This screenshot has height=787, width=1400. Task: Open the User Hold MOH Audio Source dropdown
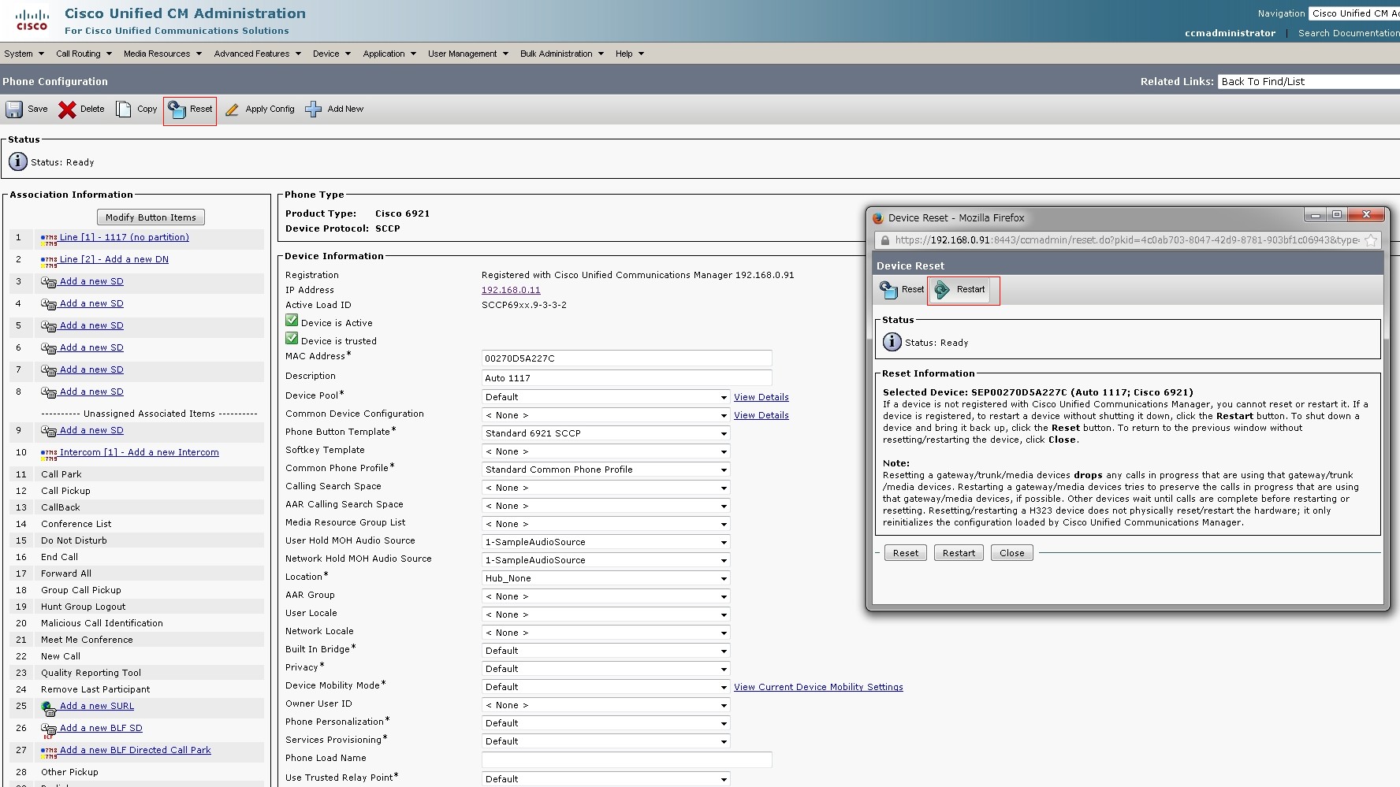pos(605,542)
